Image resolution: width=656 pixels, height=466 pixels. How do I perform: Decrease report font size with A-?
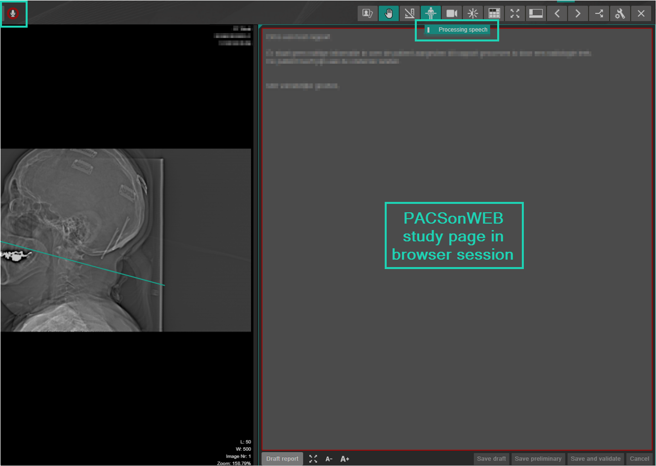tap(329, 459)
